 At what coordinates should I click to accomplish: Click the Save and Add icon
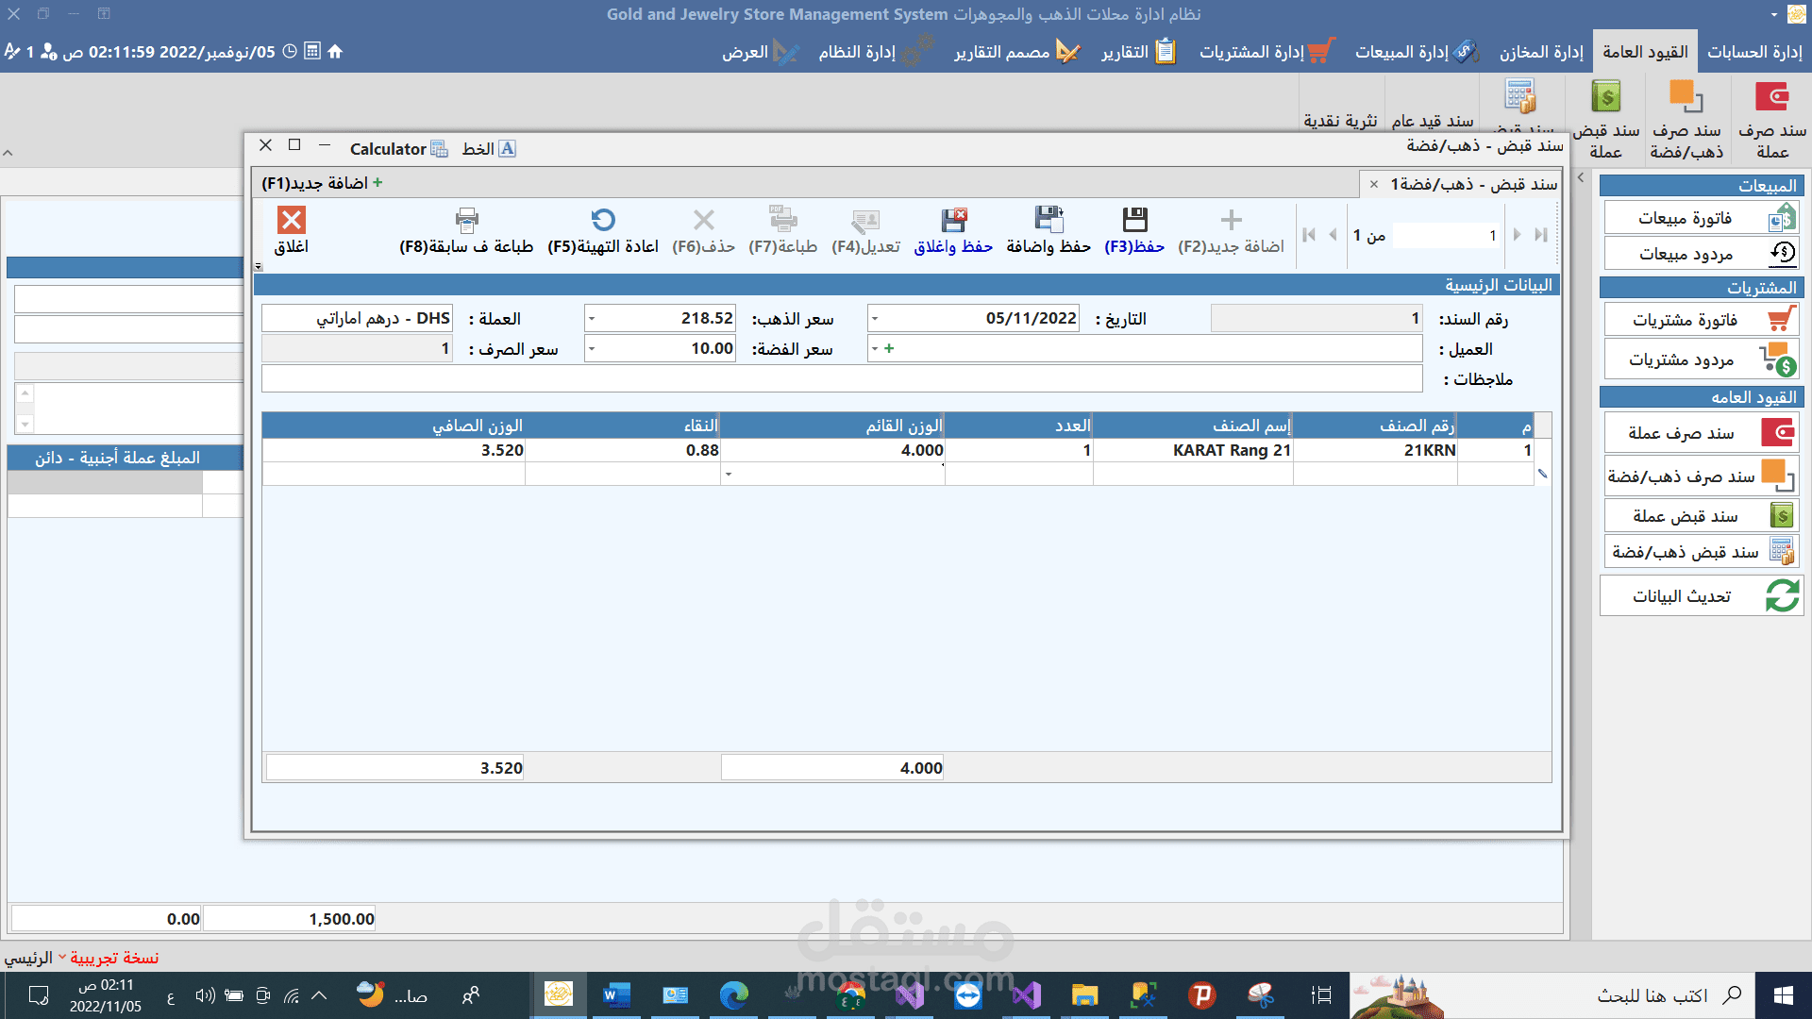pyautogui.click(x=1049, y=220)
